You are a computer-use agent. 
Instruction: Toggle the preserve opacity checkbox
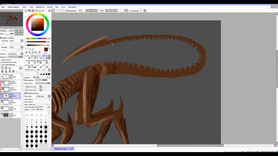click(1, 60)
